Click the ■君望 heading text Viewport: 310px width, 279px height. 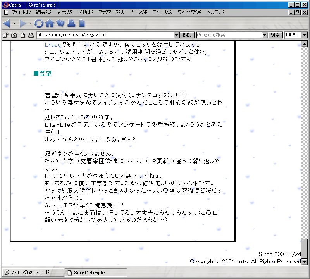[43, 74]
